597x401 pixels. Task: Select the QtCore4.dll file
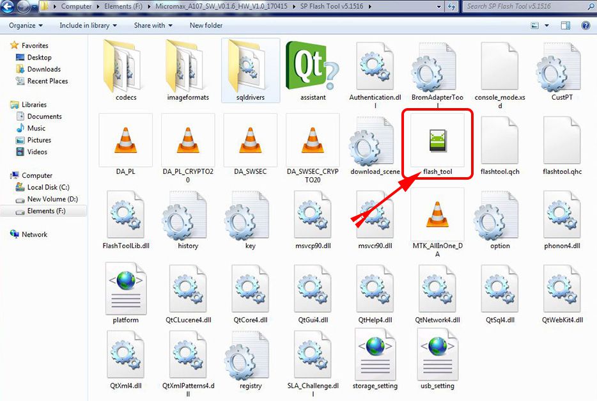(250, 293)
